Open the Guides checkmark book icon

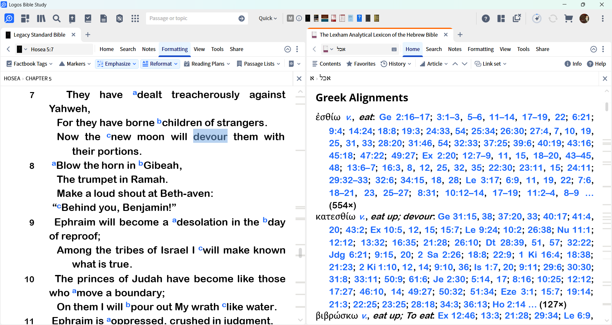coord(88,18)
